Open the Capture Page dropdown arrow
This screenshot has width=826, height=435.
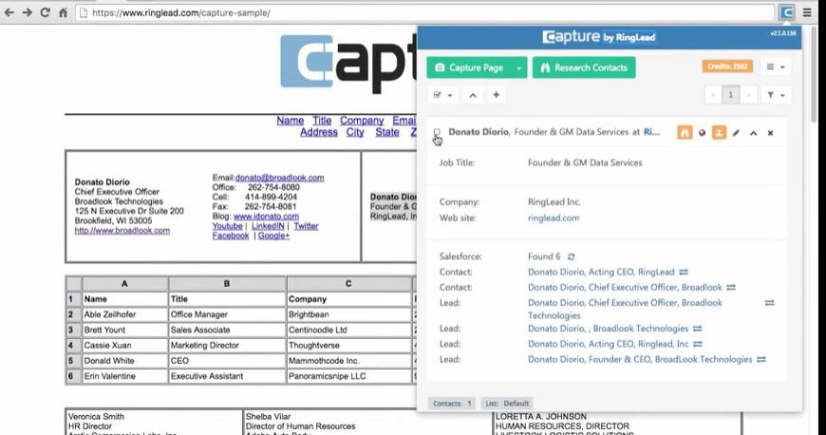[519, 67]
